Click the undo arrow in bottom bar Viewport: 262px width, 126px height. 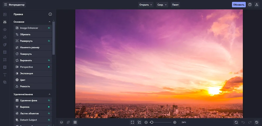[243, 122]
